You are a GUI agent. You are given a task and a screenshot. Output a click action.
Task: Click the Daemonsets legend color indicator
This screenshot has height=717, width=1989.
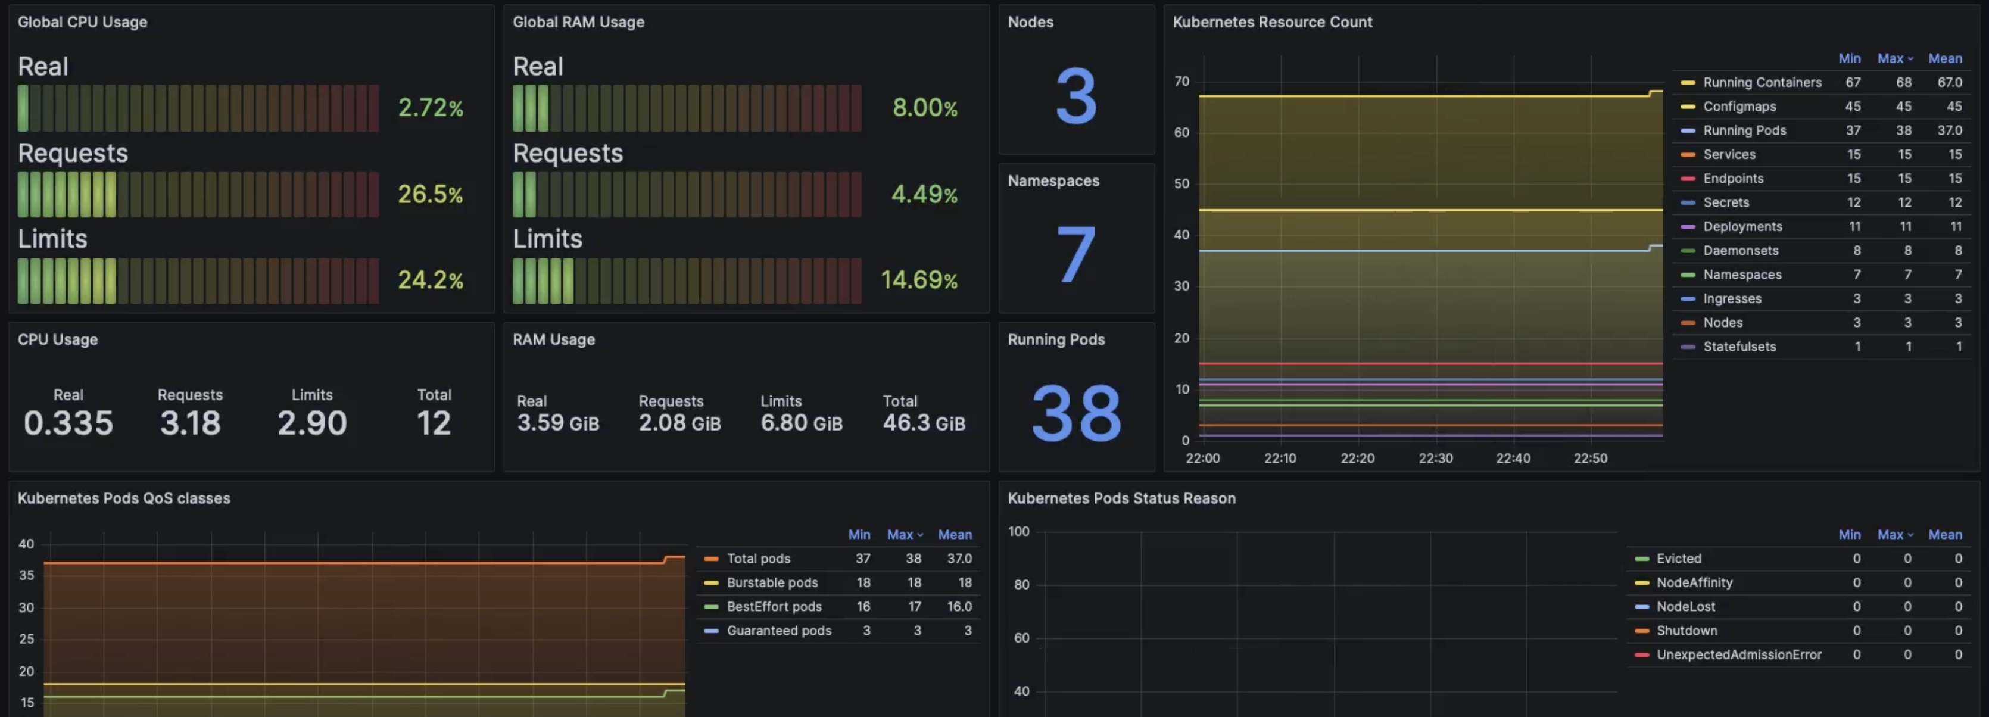(x=1688, y=251)
